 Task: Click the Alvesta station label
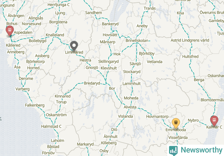[130, 107]
